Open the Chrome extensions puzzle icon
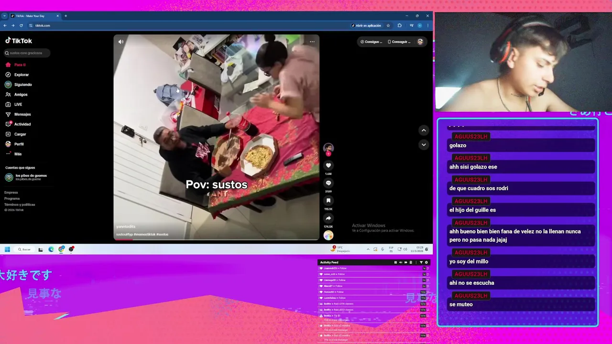The height and width of the screenshot is (344, 612). [400, 25]
